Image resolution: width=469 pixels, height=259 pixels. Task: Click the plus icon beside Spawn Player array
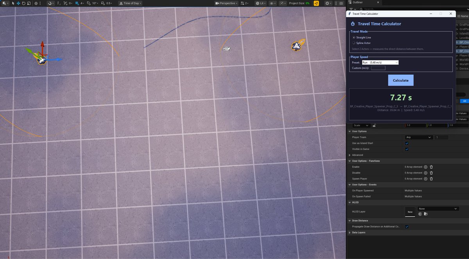[x=426, y=178]
